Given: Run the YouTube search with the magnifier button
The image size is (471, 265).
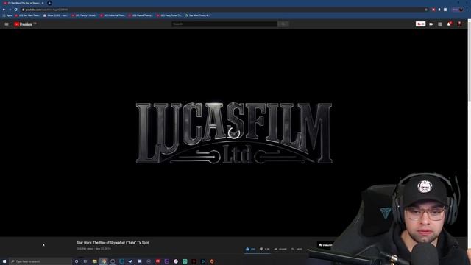Looking at the screenshot, I should [283, 24].
